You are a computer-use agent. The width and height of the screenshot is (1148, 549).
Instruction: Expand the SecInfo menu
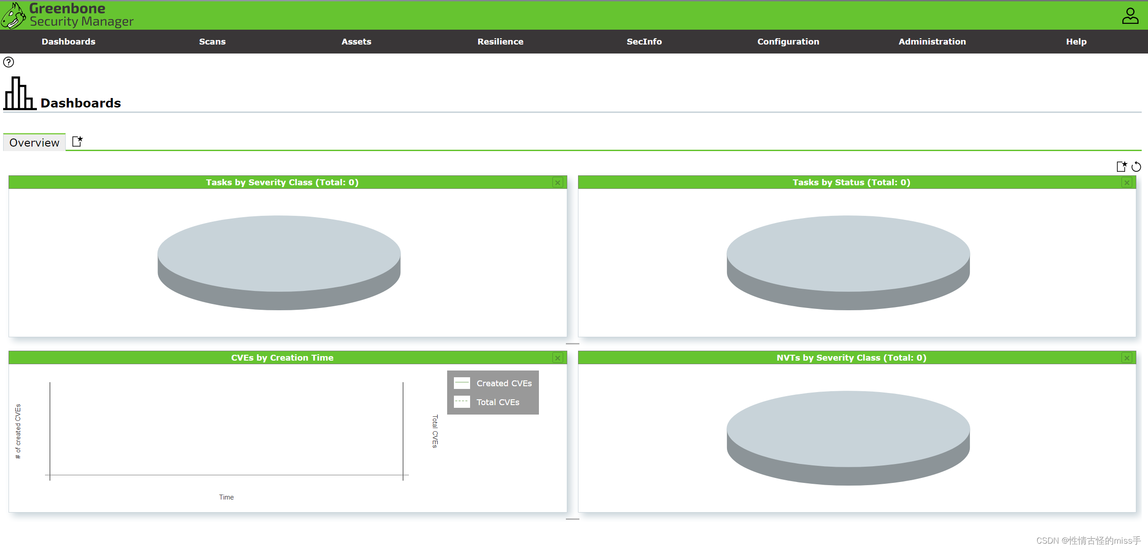(x=644, y=42)
